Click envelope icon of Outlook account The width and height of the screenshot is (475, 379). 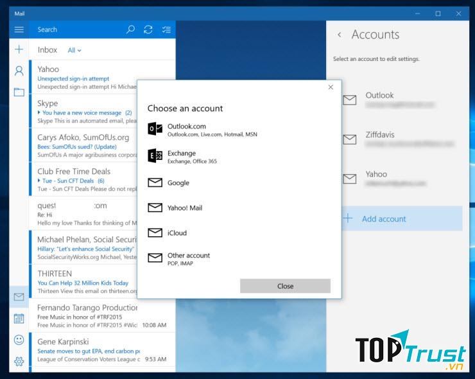click(350, 100)
